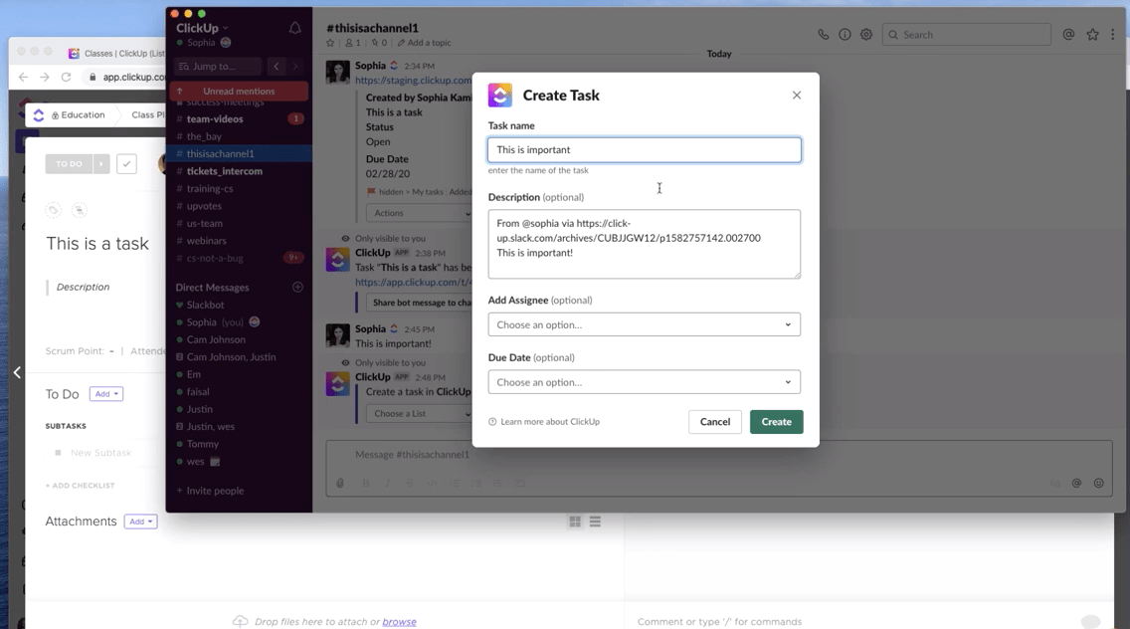Click the Jump to box
The image size is (1130, 629).
218,67
